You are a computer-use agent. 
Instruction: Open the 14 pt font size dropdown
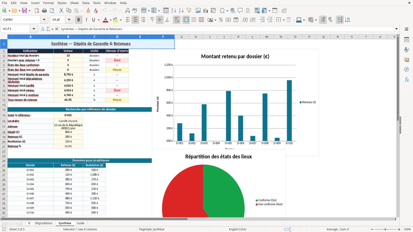tap(69, 20)
